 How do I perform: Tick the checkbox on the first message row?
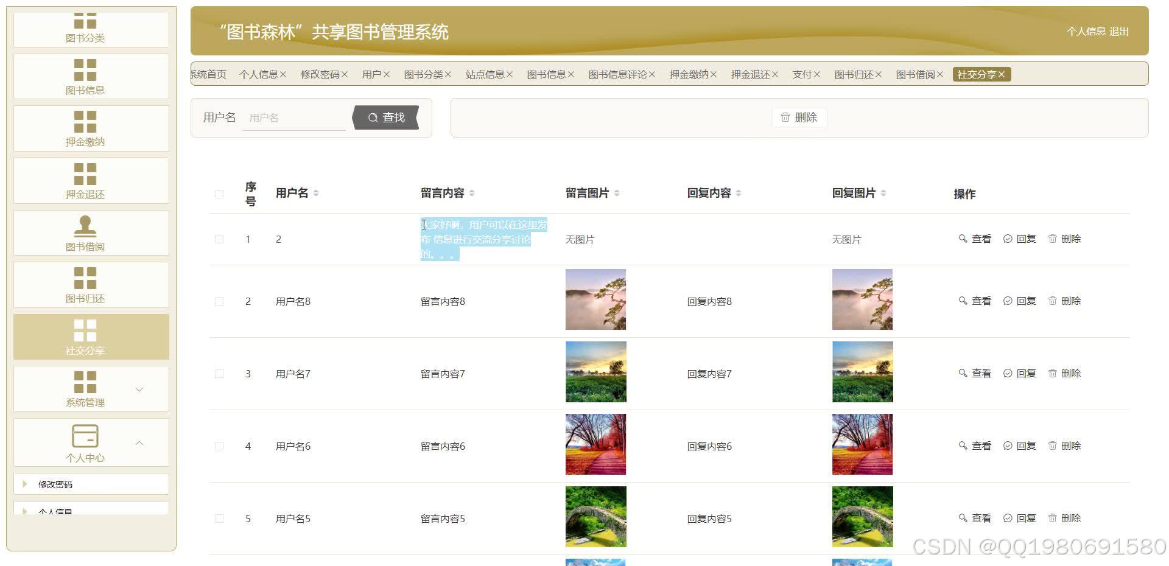click(219, 239)
